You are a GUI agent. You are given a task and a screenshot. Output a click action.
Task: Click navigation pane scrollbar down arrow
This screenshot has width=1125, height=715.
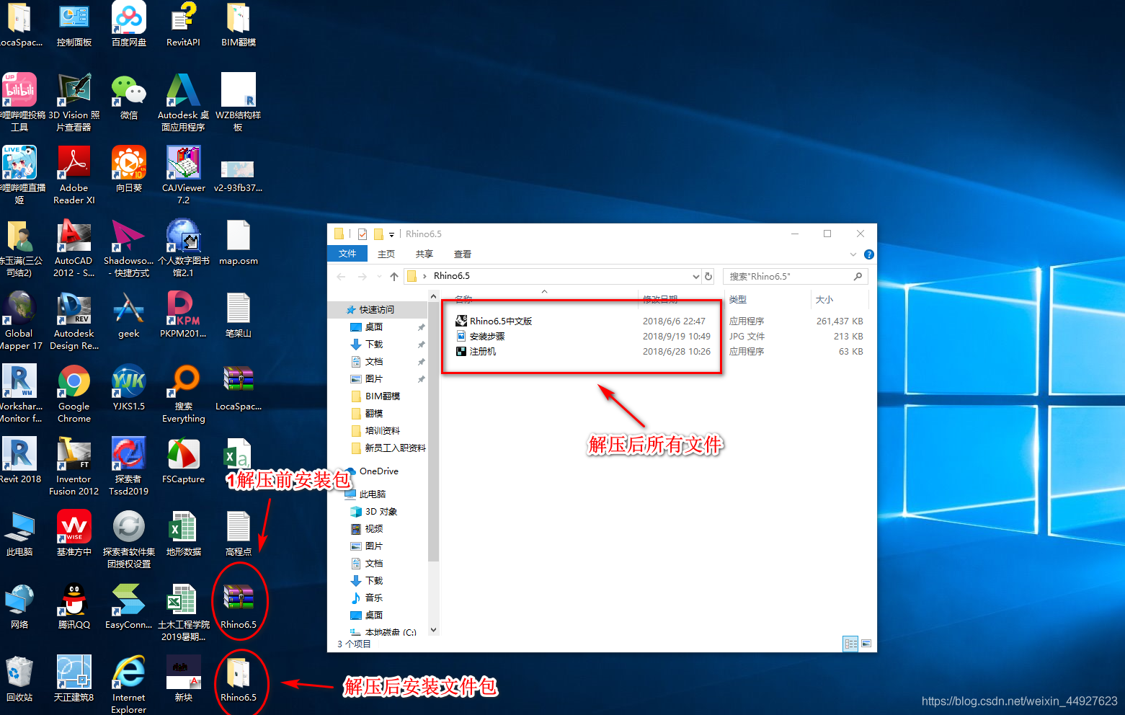tap(434, 629)
